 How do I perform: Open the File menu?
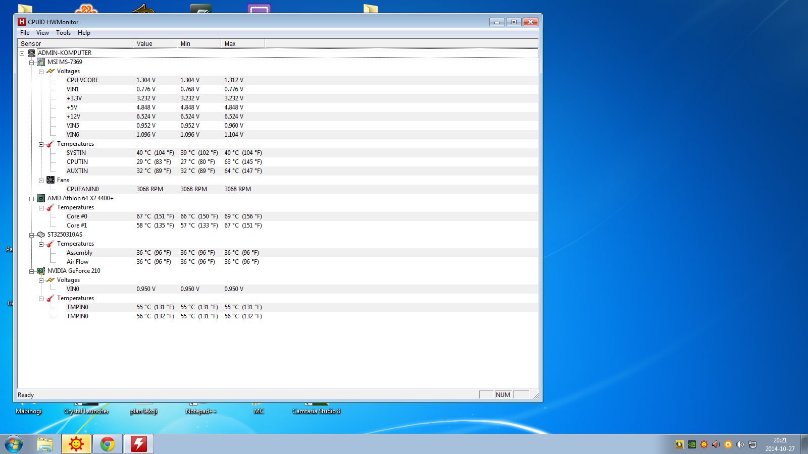pyautogui.click(x=25, y=33)
